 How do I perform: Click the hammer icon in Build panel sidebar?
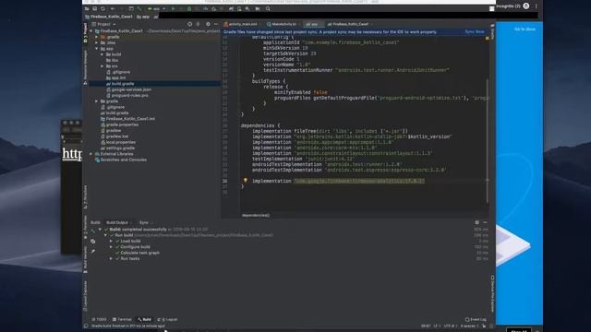[x=92, y=231]
